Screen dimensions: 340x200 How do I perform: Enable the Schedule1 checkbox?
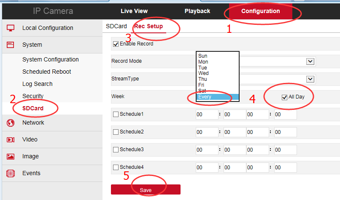[116, 114]
